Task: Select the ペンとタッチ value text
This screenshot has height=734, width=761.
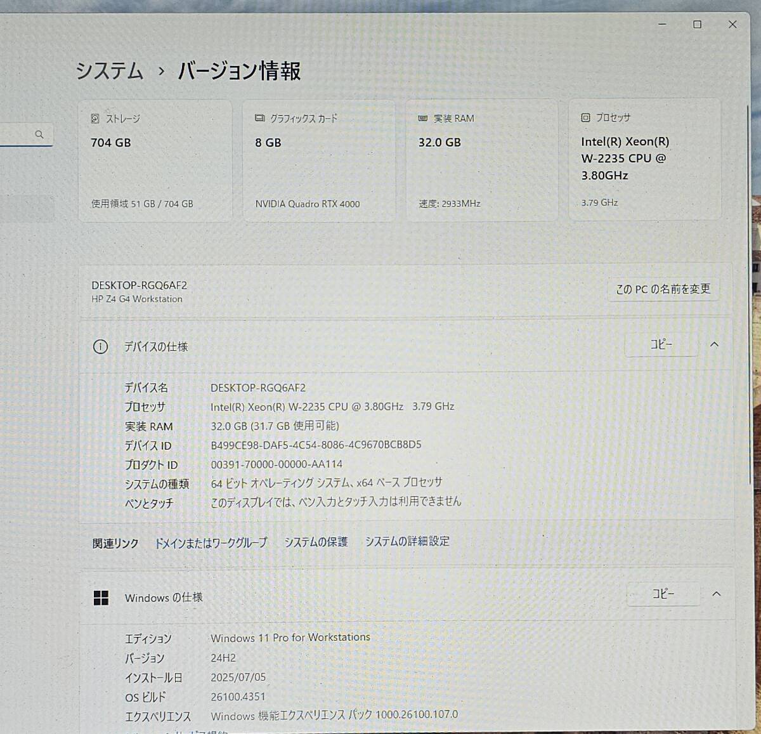Action: click(336, 502)
